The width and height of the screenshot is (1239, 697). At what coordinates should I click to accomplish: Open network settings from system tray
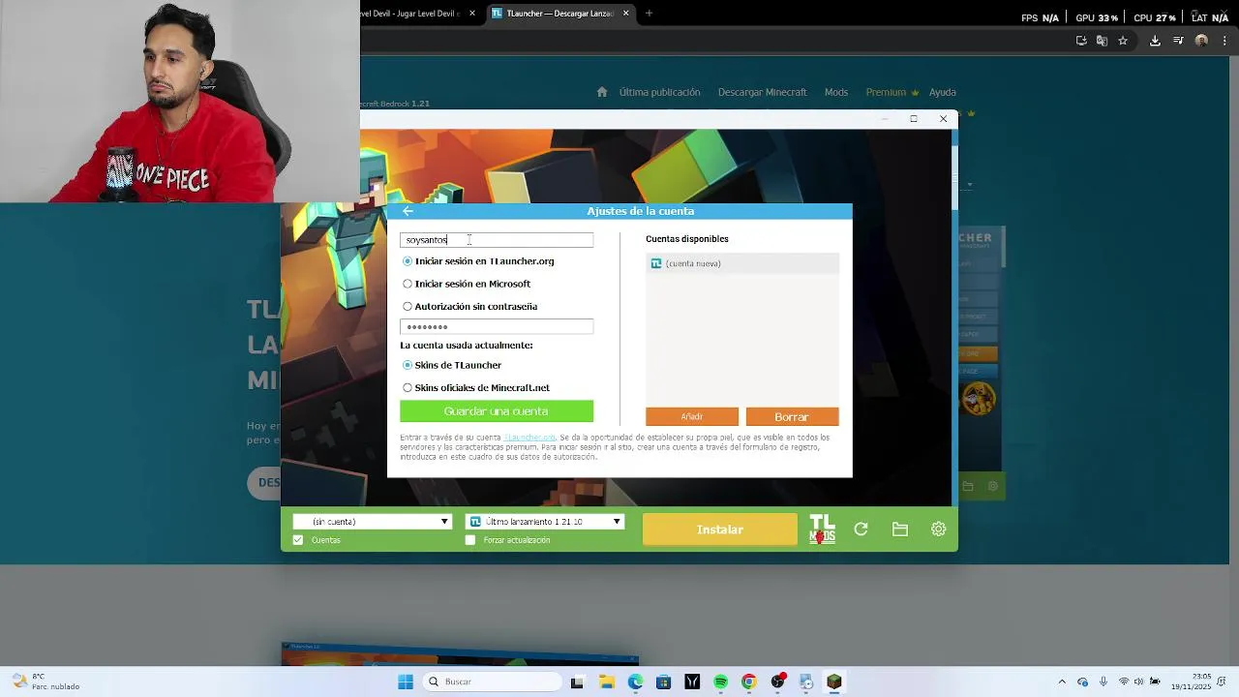click(1123, 682)
